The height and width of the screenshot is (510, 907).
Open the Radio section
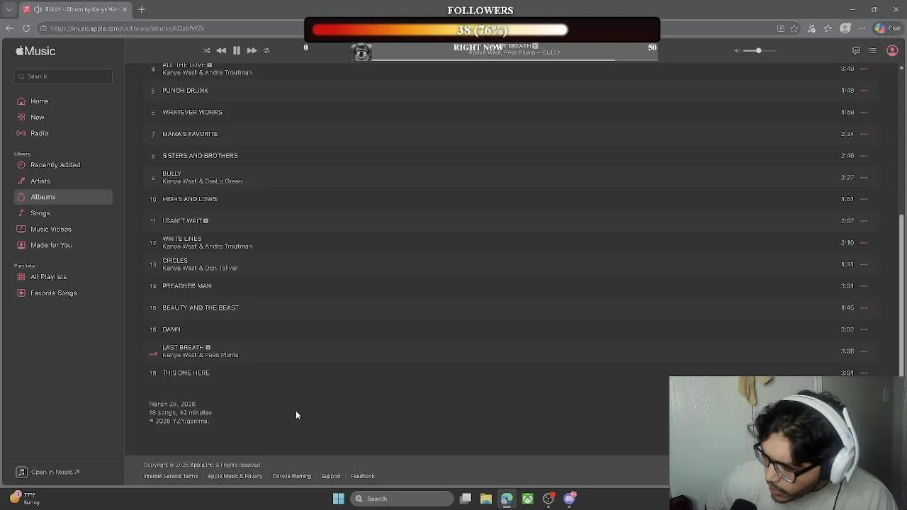click(x=39, y=133)
